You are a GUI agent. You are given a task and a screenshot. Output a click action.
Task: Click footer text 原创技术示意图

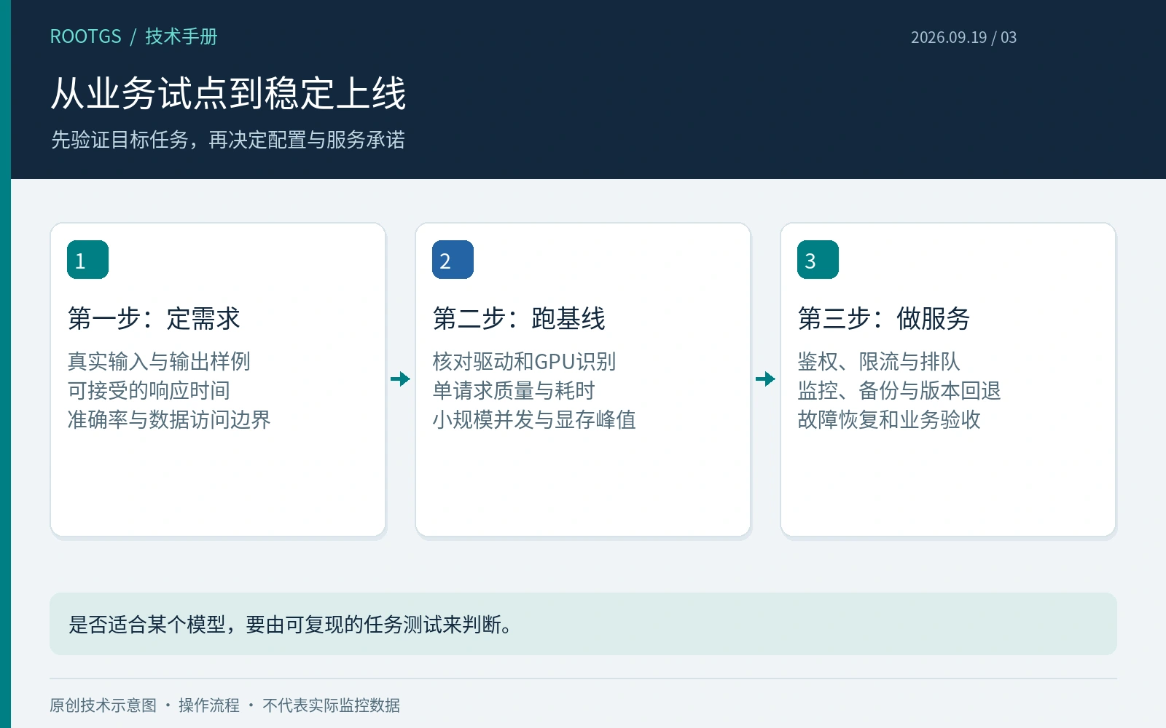[103, 705]
